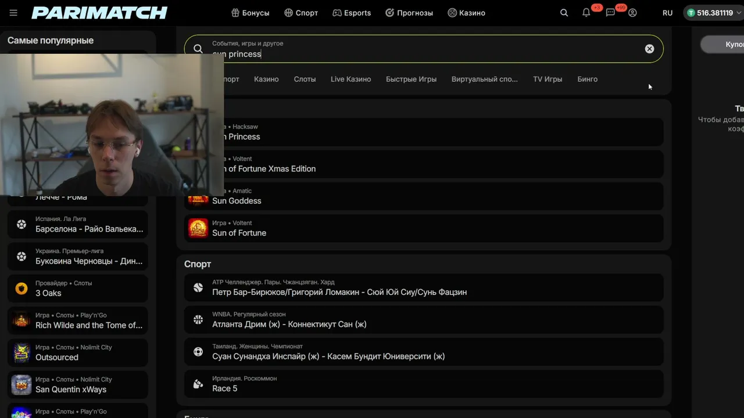Open the Sun Goddess game result
The image size is (744, 418).
point(424,196)
